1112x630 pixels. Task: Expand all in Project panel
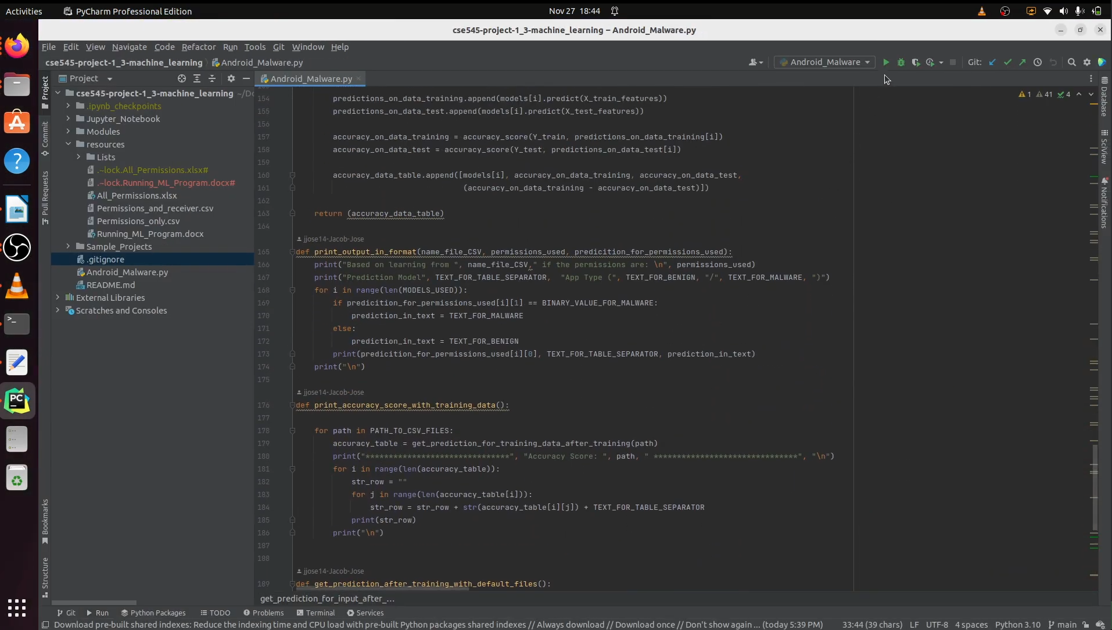coord(197,78)
